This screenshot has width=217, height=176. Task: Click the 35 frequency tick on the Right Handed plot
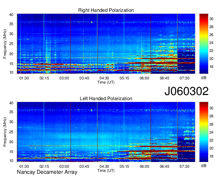tap(11, 24)
